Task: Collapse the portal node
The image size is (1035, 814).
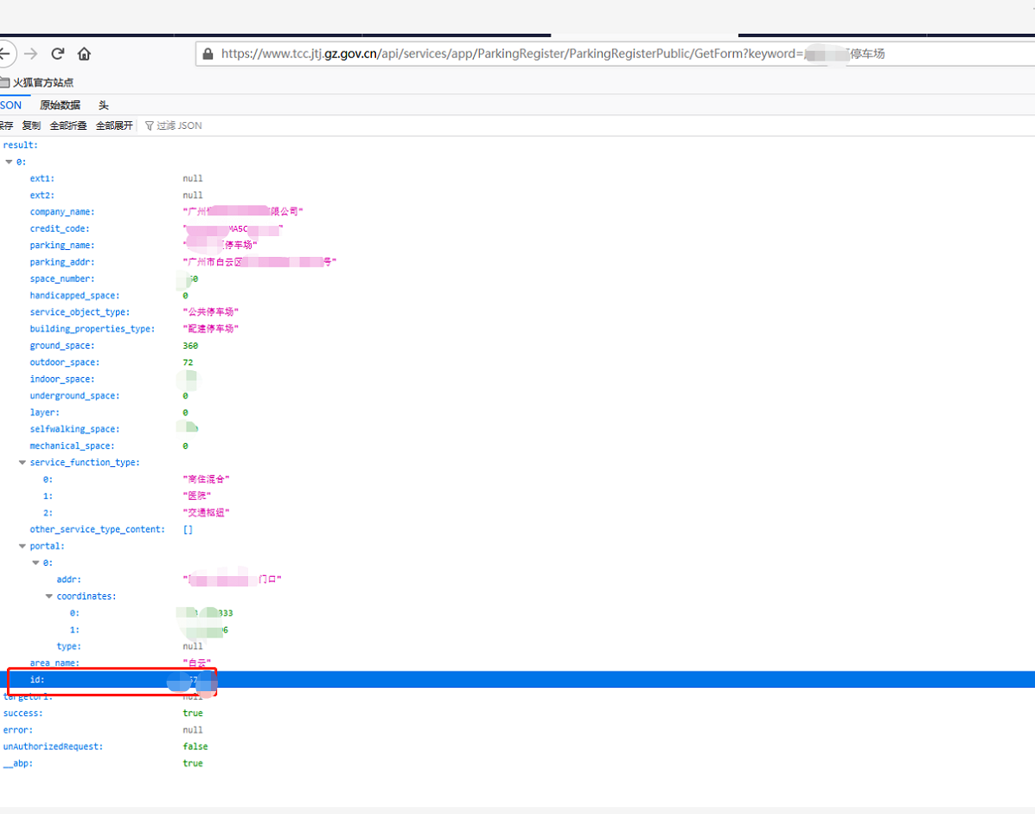Action: pyautogui.click(x=22, y=547)
